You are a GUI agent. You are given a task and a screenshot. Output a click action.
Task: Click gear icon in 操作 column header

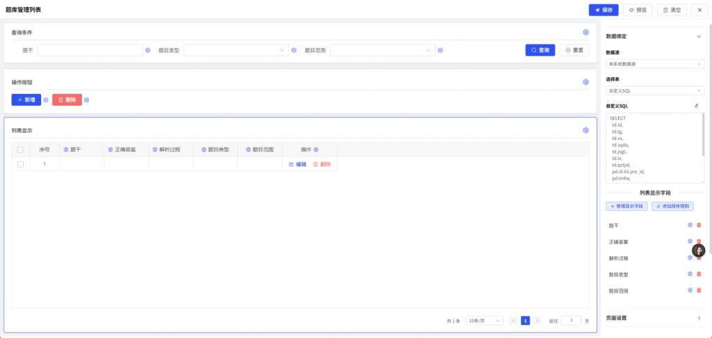(x=316, y=150)
